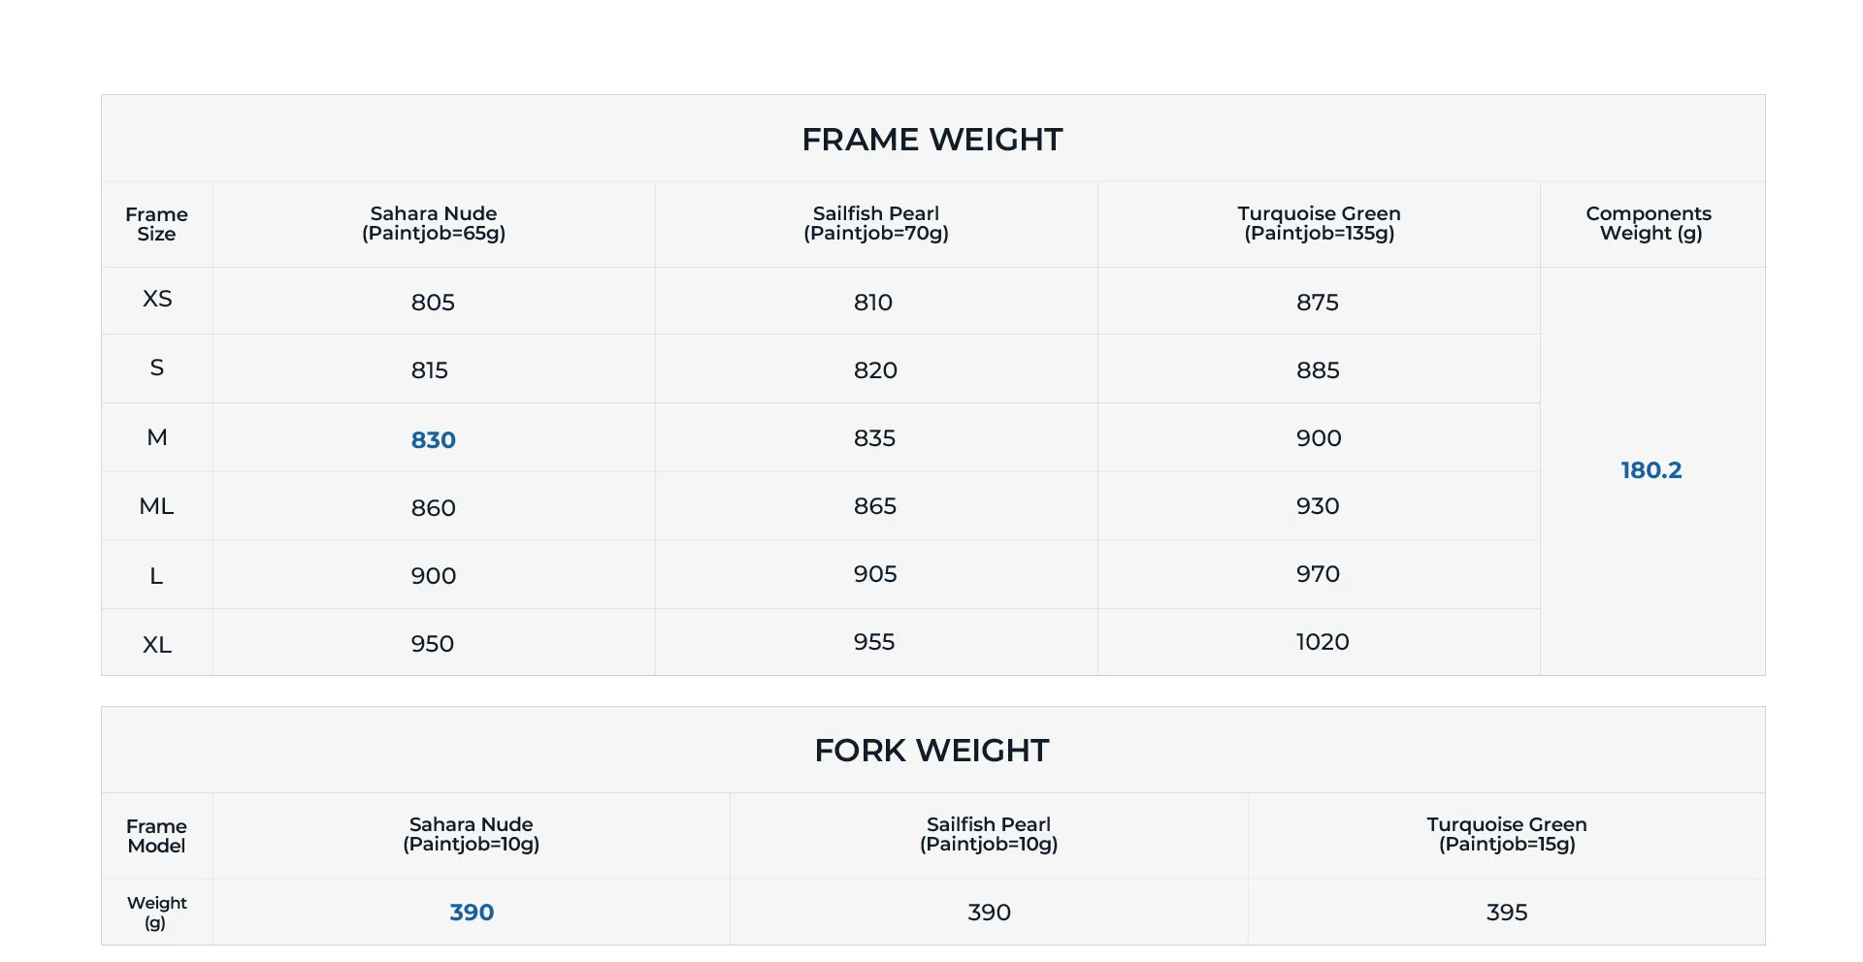Select the Sahara Nude frame column header
Image resolution: width=1863 pixels, height=962 pixels.
[x=434, y=223]
